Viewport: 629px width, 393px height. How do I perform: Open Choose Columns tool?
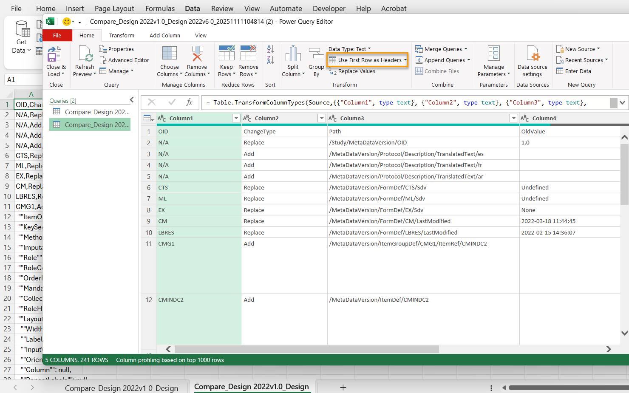169,54
